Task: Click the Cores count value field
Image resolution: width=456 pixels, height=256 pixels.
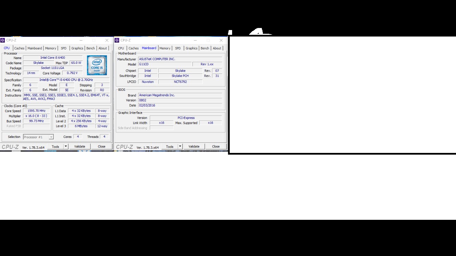Action: coord(78,137)
